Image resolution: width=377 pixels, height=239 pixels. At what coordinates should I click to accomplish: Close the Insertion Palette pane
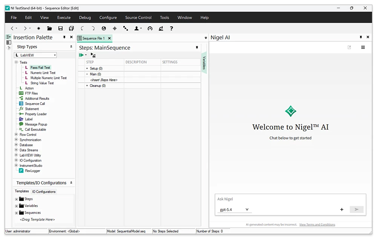point(71,37)
